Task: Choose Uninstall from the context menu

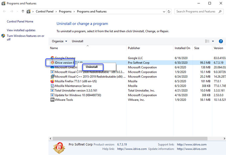Action: [92, 67]
